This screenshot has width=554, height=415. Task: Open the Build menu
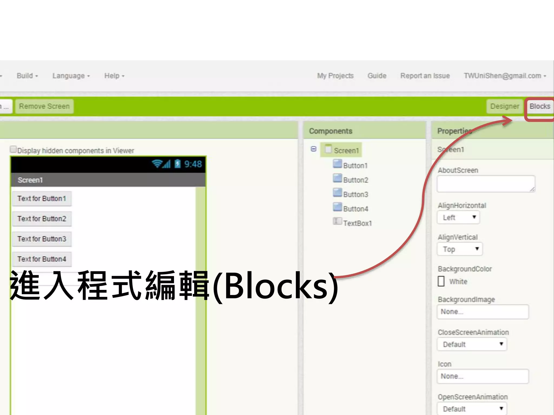click(x=27, y=76)
